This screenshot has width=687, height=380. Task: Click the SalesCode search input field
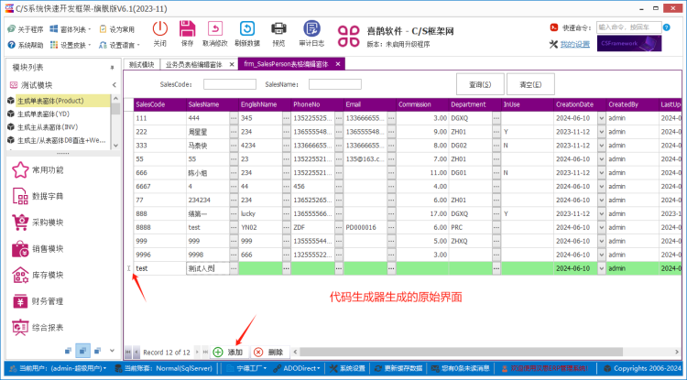[229, 84]
